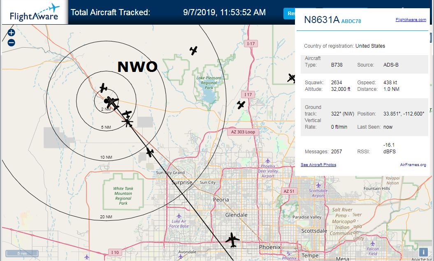Image resolution: width=434 pixels, height=261 pixels.
Task: Click the 5 nm map scale bar
Action: 22,253
